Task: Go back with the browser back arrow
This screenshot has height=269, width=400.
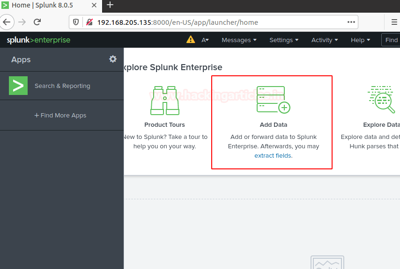Action: [x=7, y=22]
